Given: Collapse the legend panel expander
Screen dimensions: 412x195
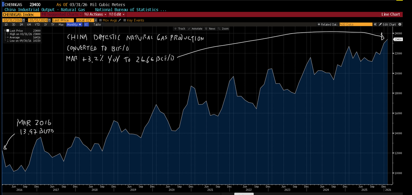Looking at the screenshot, I should pos(5,31).
